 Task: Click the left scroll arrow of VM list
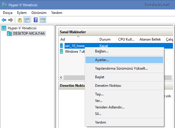click(x=61, y=78)
